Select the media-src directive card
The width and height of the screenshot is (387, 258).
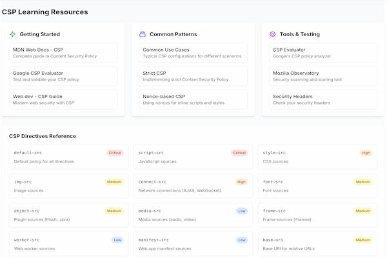coord(193,215)
